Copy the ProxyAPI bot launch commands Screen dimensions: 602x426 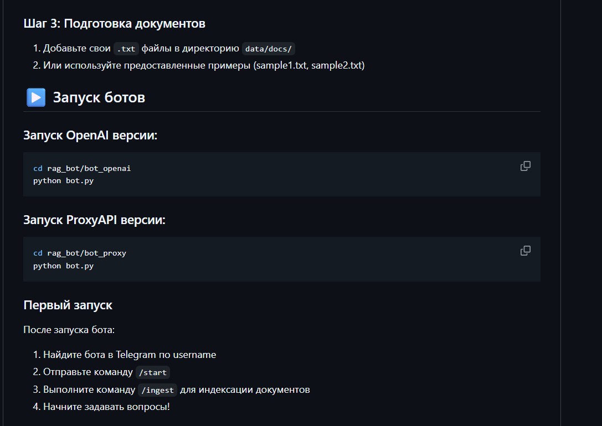tap(525, 251)
